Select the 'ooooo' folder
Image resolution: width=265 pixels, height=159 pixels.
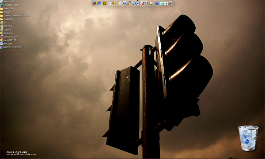(x=5, y=12)
